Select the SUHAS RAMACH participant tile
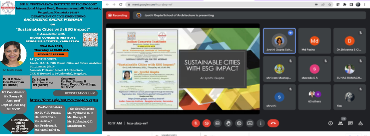 click(350, 69)
